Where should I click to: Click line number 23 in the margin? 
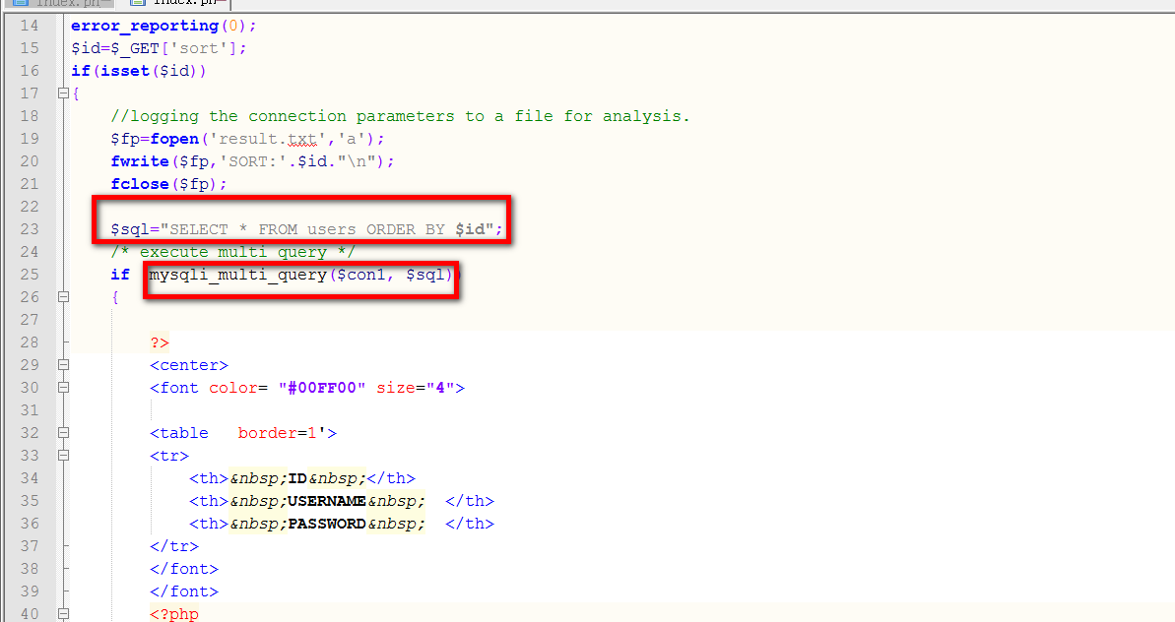[x=29, y=229]
